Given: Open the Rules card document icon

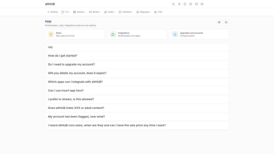Looking at the screenshot, I should click(51, 34).
